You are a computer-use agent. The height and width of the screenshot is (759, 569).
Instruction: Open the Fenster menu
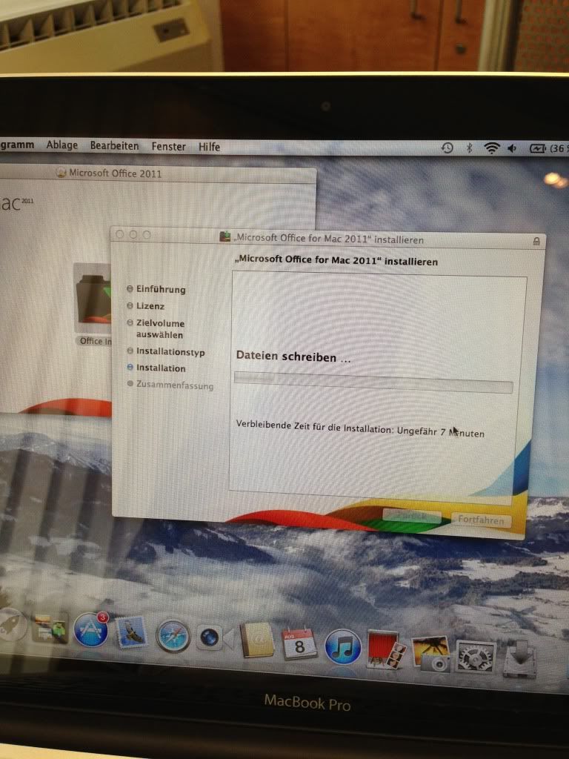click(x=168, y=146)
